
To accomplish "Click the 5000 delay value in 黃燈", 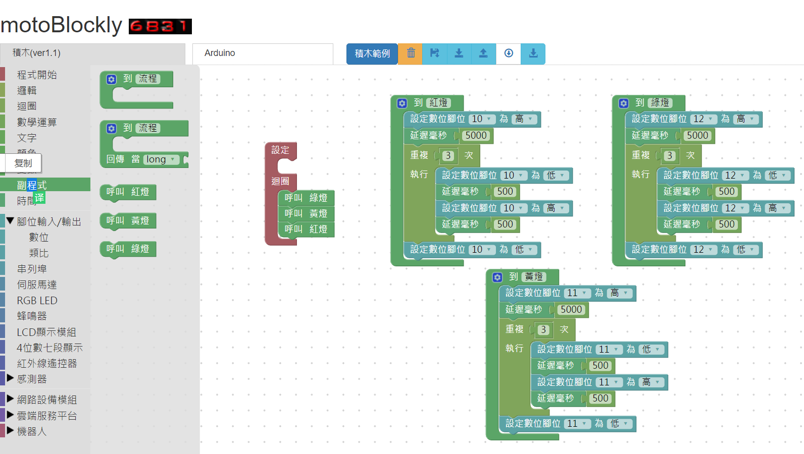I will click(x=571, y=310).
